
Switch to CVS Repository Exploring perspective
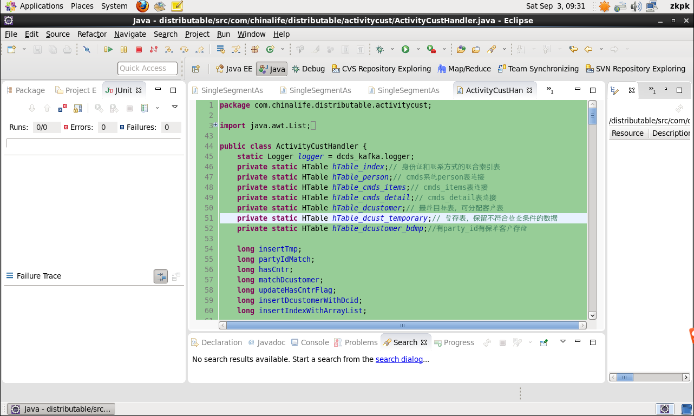(381, 69)
